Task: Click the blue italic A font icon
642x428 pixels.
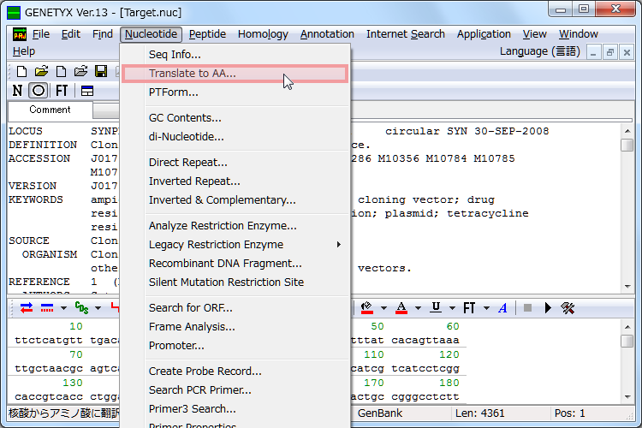Action: coord(502,307)
